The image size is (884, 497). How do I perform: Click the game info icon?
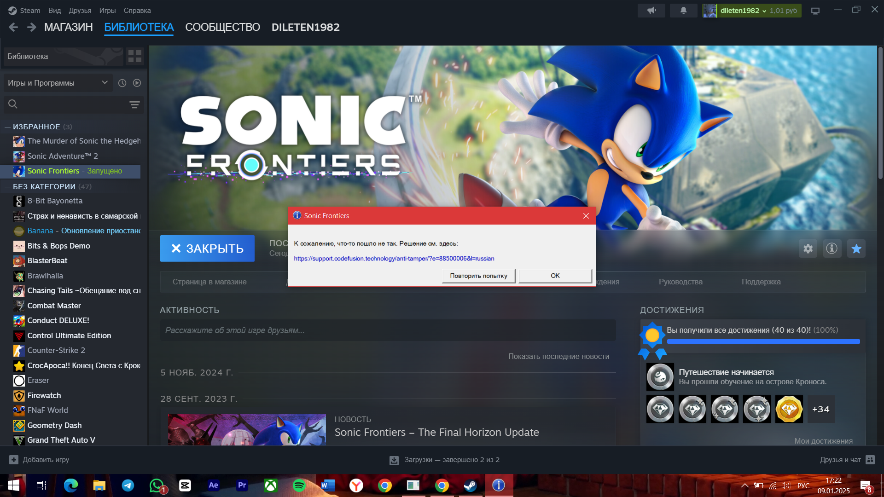[x=832, y=249]
